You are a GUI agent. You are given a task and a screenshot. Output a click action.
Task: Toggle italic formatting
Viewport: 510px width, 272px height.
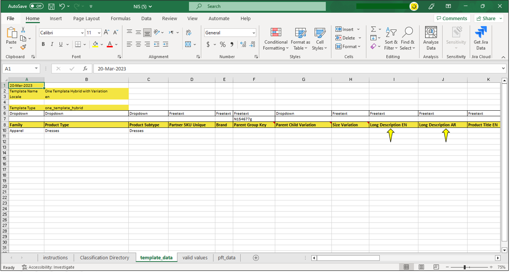coord(52,45)
